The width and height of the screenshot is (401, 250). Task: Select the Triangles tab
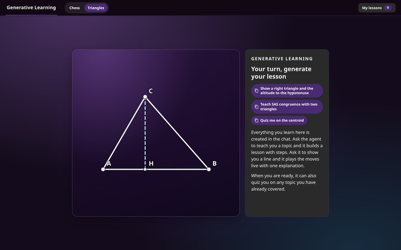[96, 8]
